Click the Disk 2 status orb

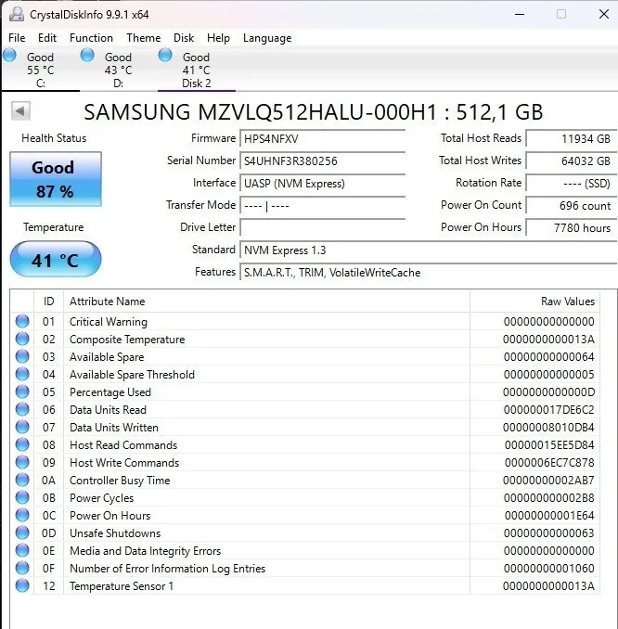(165, 55)
